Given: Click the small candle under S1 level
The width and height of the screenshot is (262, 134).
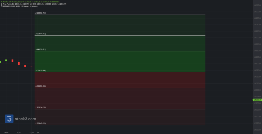Looking at the screenshot, I should pos(38,100).
